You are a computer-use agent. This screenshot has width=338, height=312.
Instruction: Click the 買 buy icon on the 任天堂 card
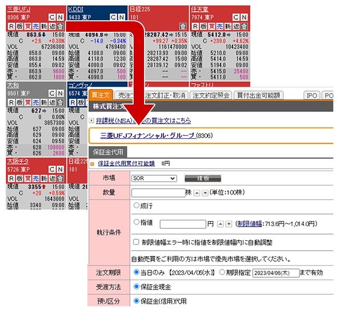[x=212, y=27]
